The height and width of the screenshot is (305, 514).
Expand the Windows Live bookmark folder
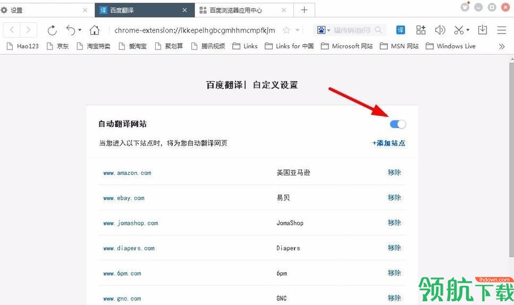(x=450, y=46)
